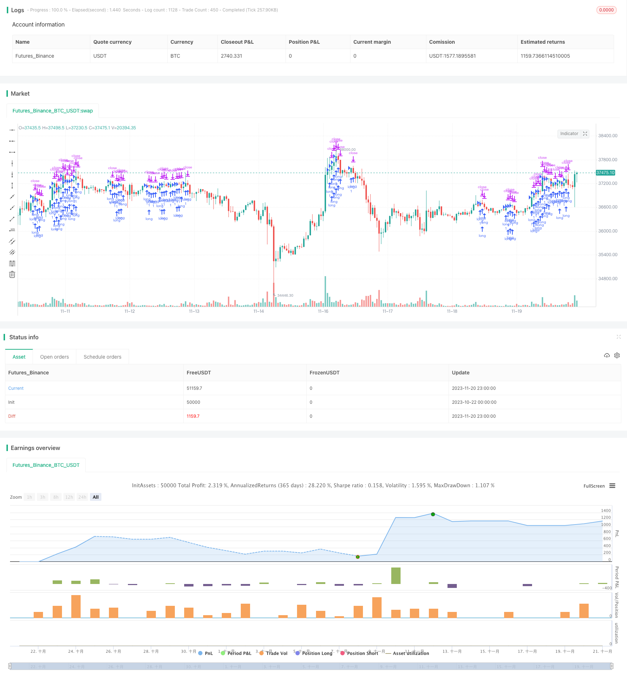Select the diagonal ray line drawing tool
627x680 pixels.
(12, 208)
